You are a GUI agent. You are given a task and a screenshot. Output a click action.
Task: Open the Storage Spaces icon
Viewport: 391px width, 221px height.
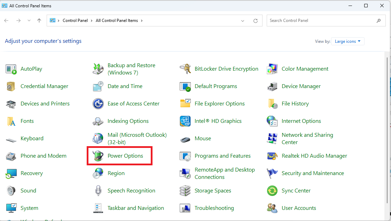pos(185,191)
